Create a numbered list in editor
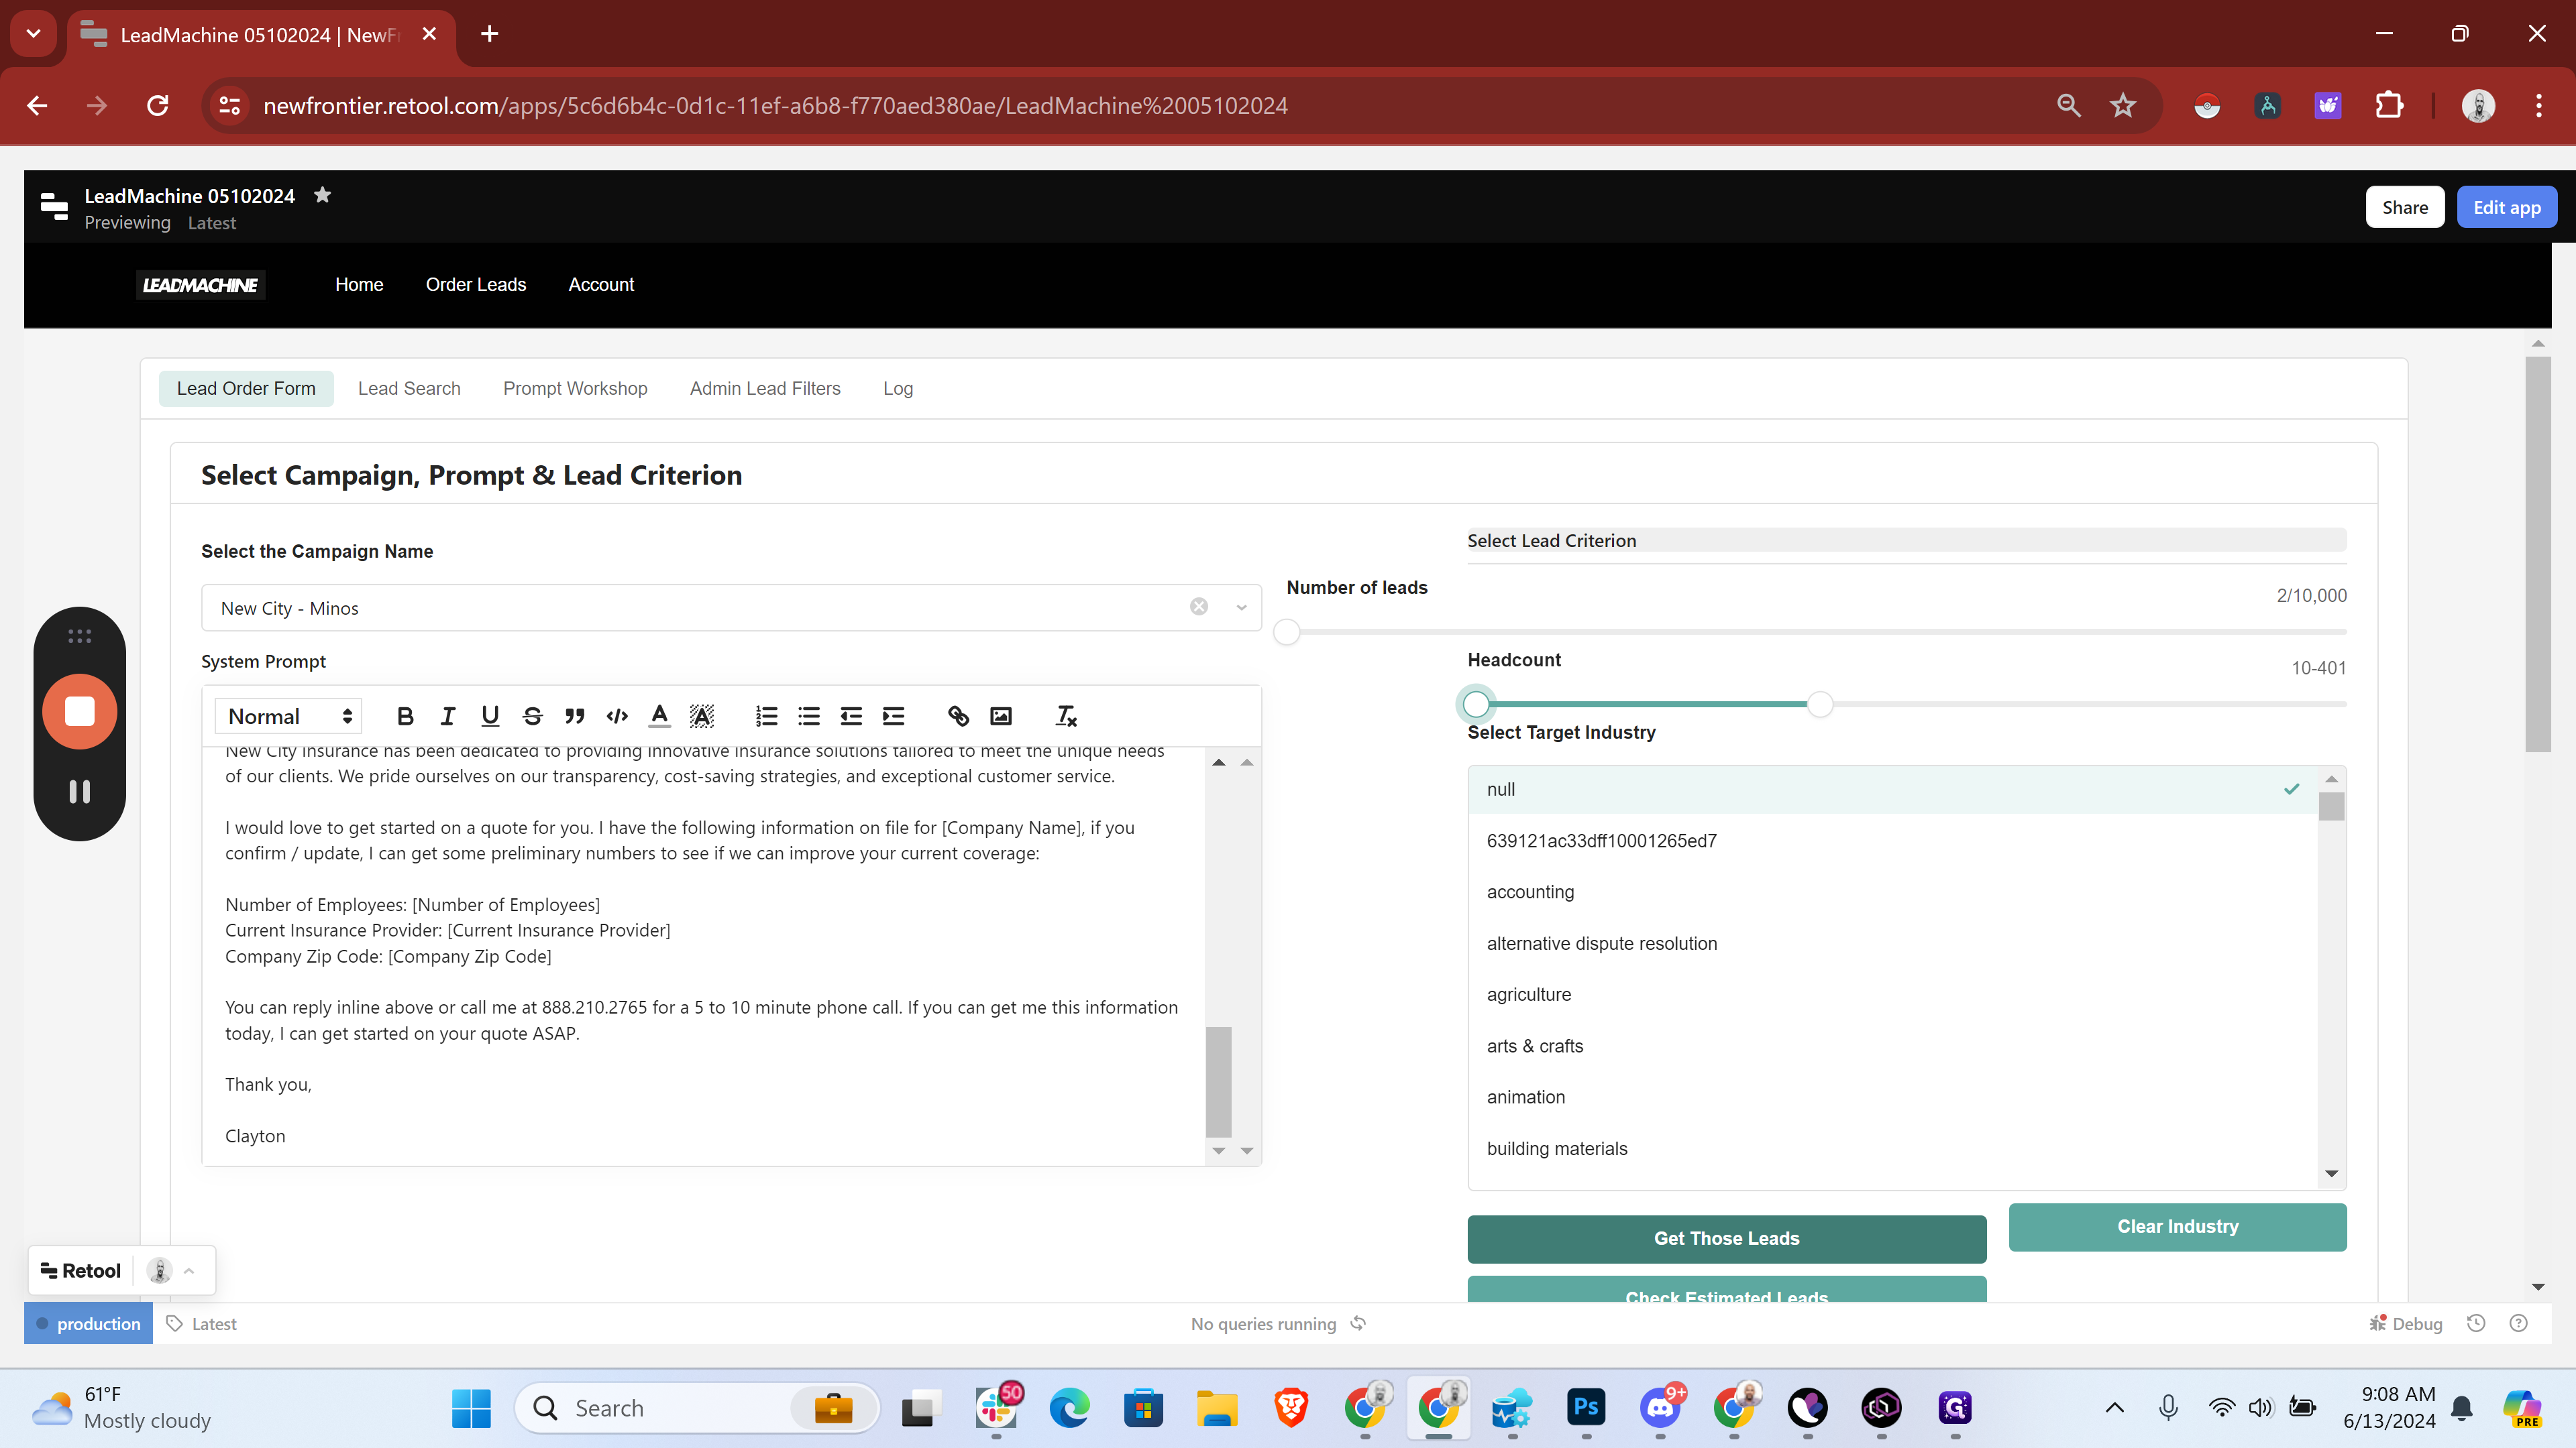This screenshot has width=2576, height=1448. (x=766, y=717)
